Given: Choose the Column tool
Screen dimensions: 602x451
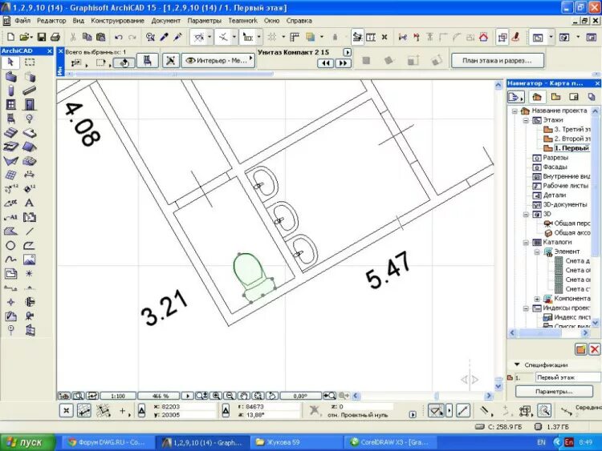Looking at the screenshot, I should coord(10,91).
